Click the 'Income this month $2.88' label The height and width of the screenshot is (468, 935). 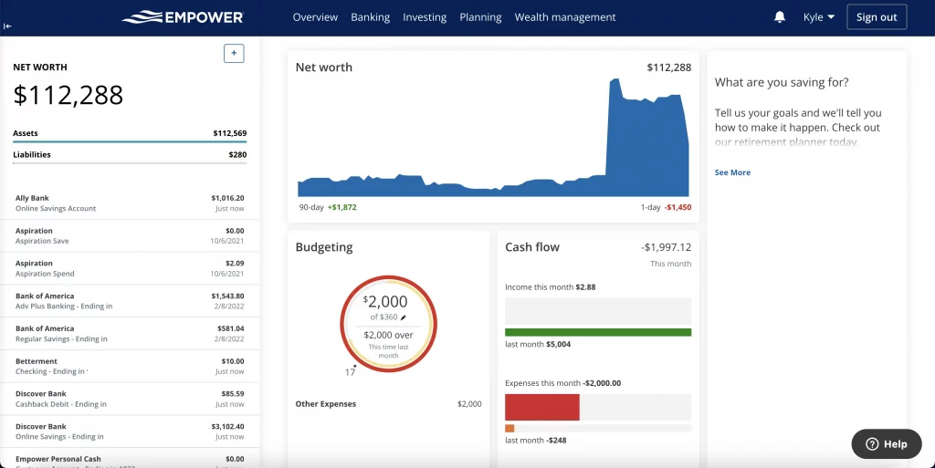550,287
